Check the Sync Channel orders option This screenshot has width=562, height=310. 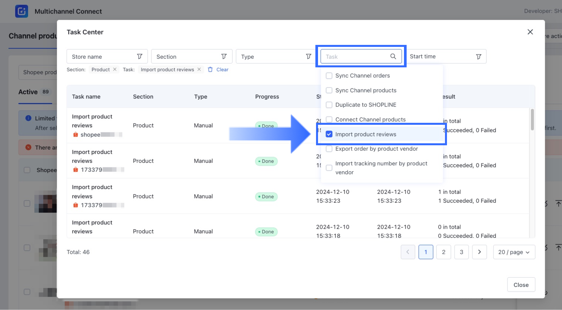coord(329,76)
